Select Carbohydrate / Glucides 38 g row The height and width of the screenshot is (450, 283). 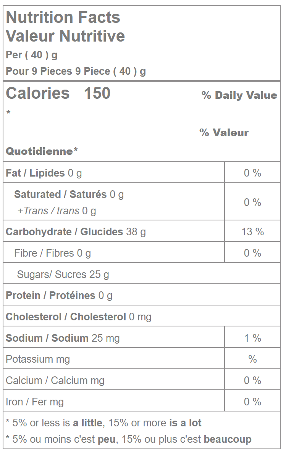tap(76, 232)
